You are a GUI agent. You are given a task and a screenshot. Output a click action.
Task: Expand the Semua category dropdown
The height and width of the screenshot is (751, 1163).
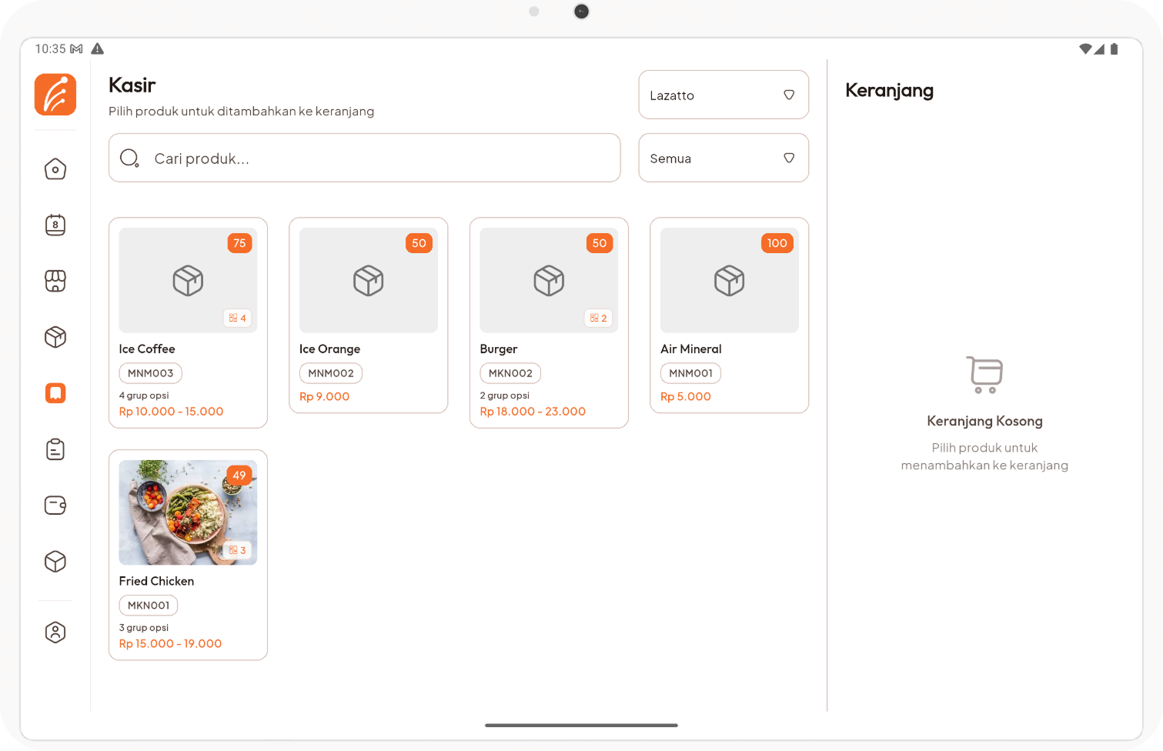[x=723, y=158]
